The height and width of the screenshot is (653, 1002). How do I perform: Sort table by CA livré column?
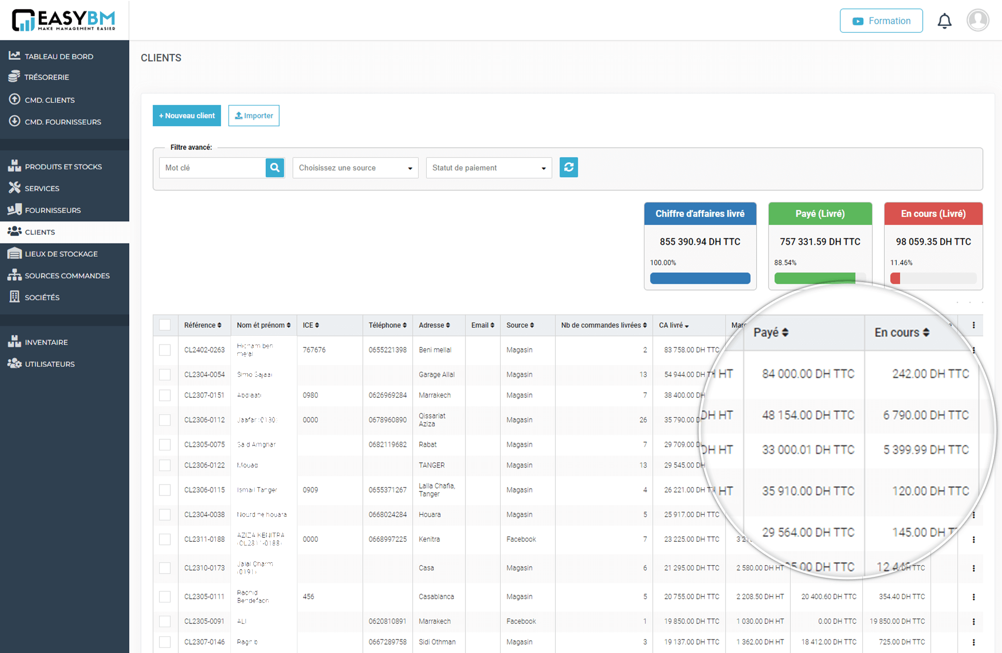point(674,325)
